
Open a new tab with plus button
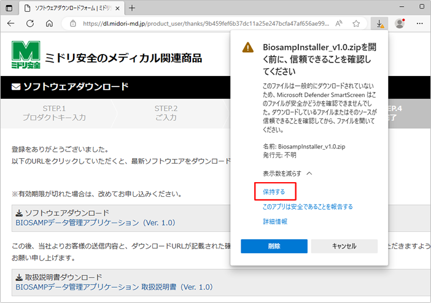click(132, 8)
